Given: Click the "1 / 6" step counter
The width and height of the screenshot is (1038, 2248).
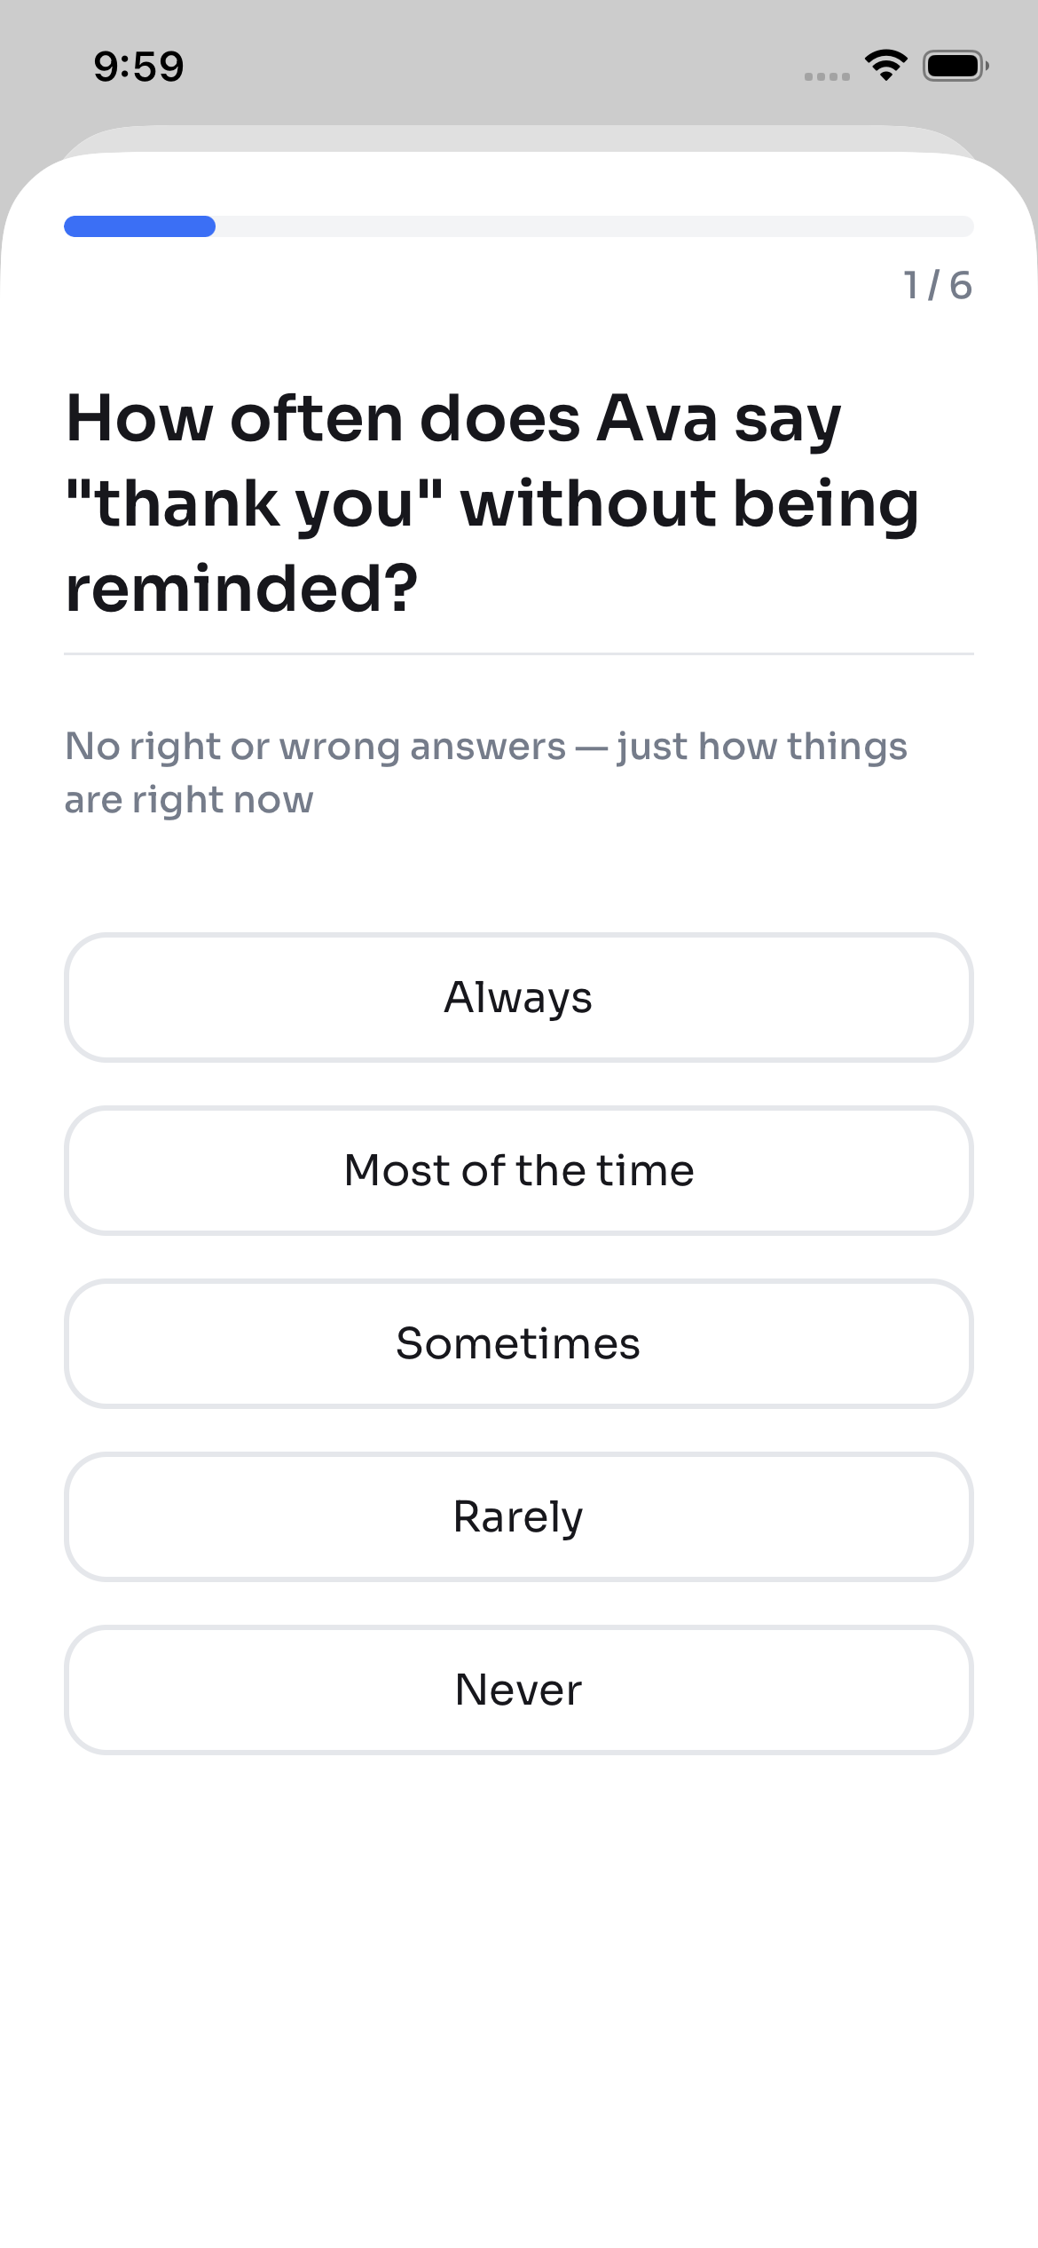Looking at the screenshot, I should pyautogui.click(x=937, y=284).
